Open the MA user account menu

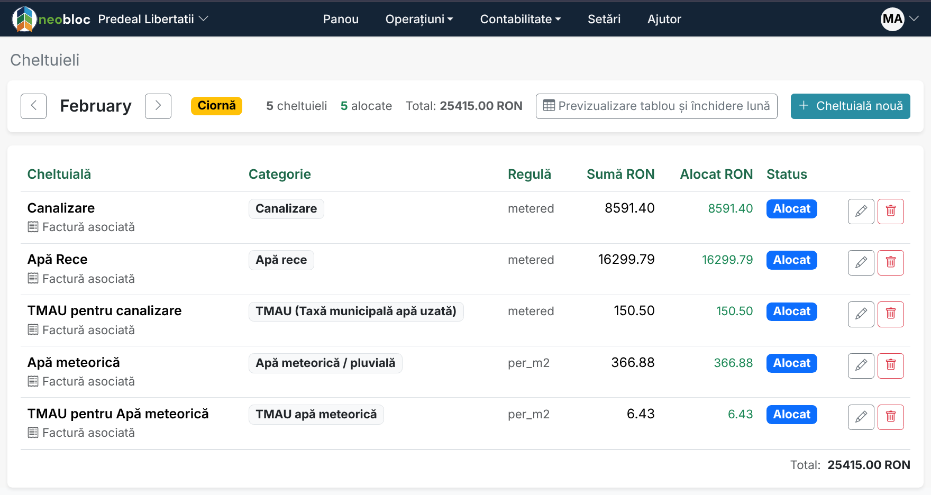pos(900,19)
